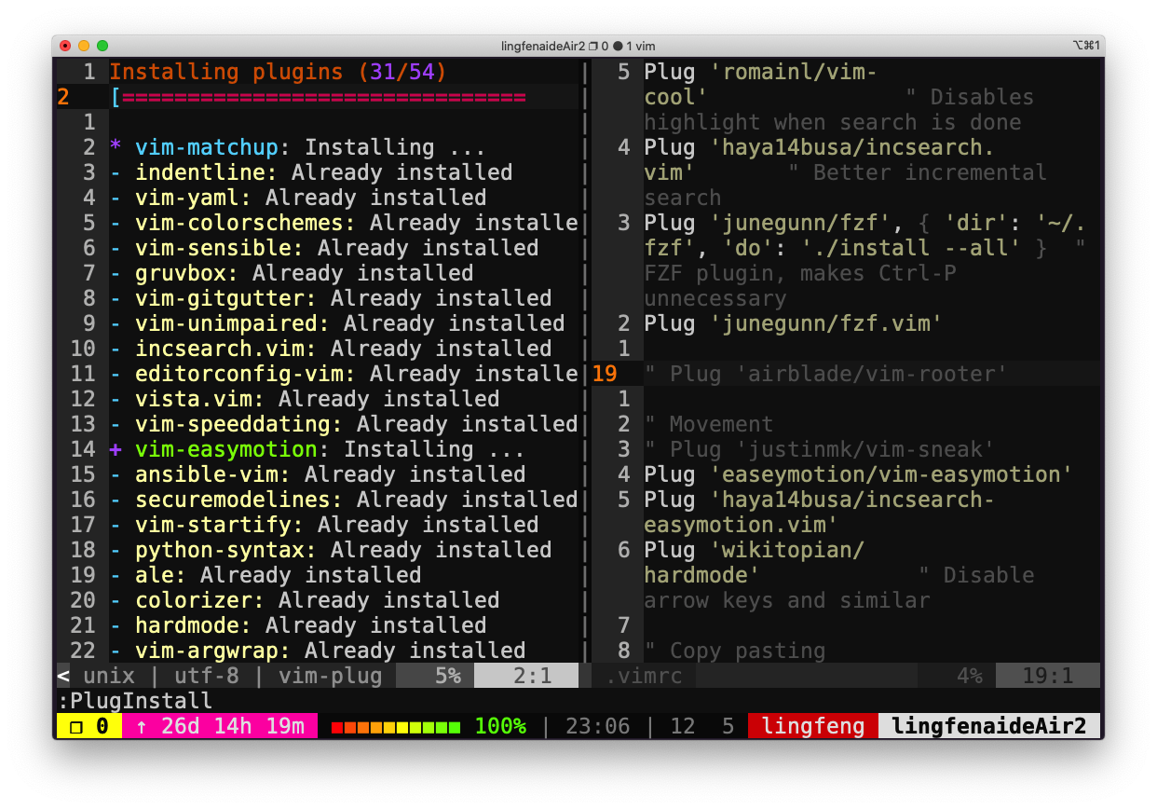The width and height of the screenshot is (1157, 809).
Task: Click the lingfenaideAir2 hostname segment
Action: pyautogui.click(x=988, y=726)
